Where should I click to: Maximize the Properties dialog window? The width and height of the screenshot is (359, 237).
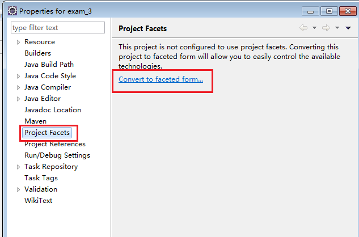(329, 11)
